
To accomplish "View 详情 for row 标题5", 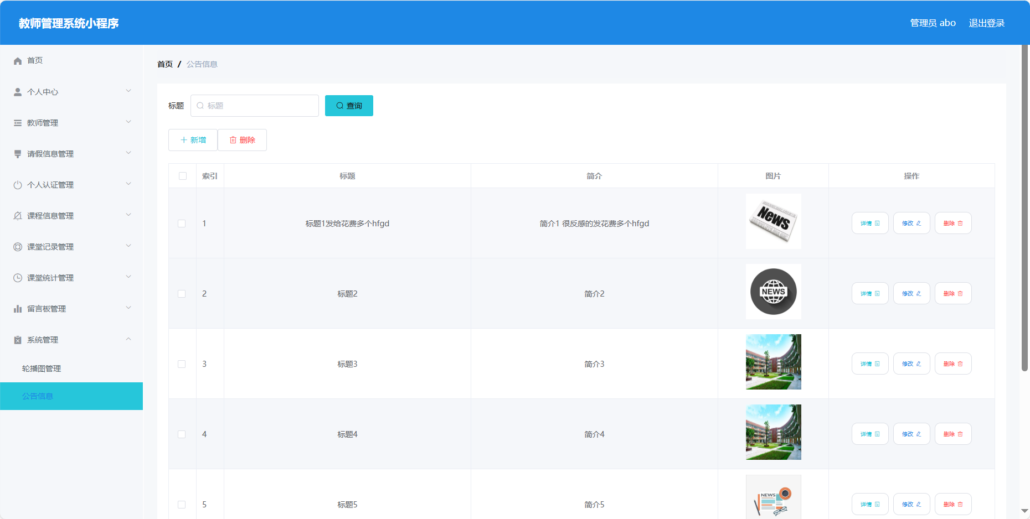I will point(870,504).
